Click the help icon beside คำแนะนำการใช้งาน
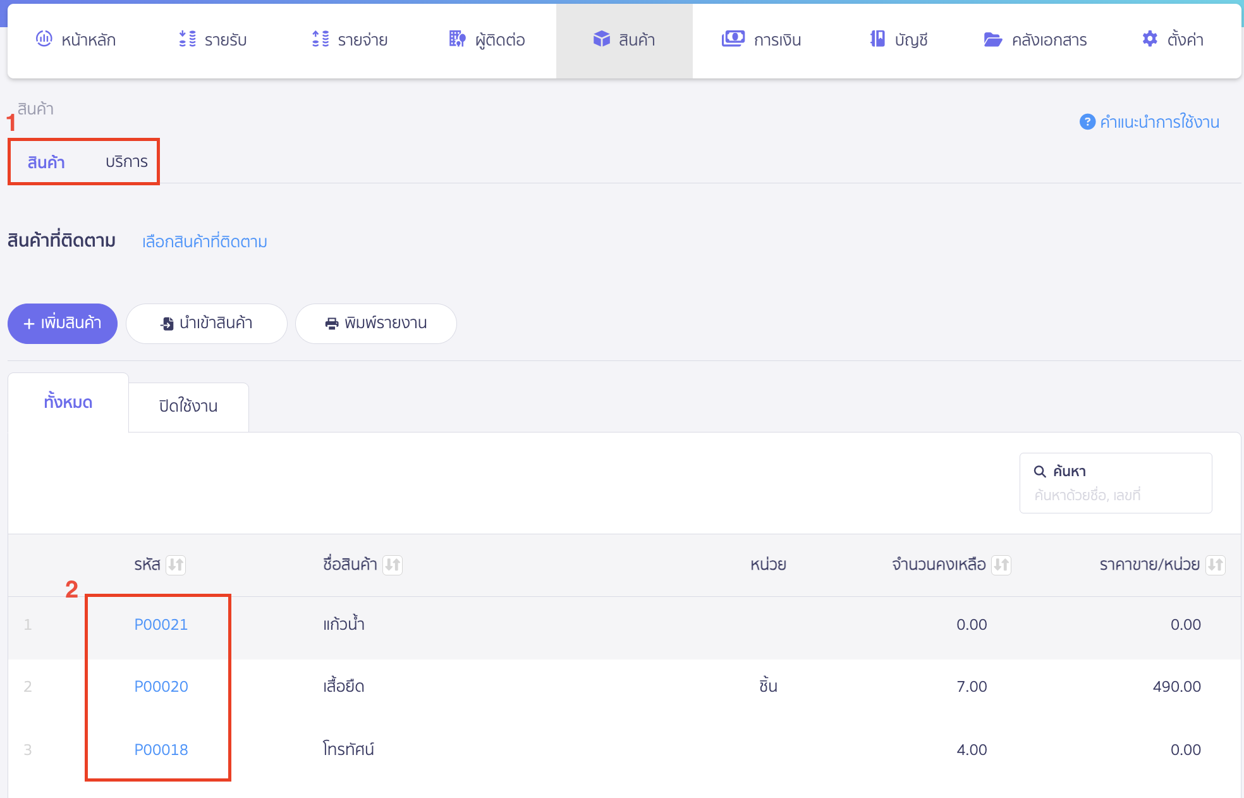1244x798 pixels. 1086,121
